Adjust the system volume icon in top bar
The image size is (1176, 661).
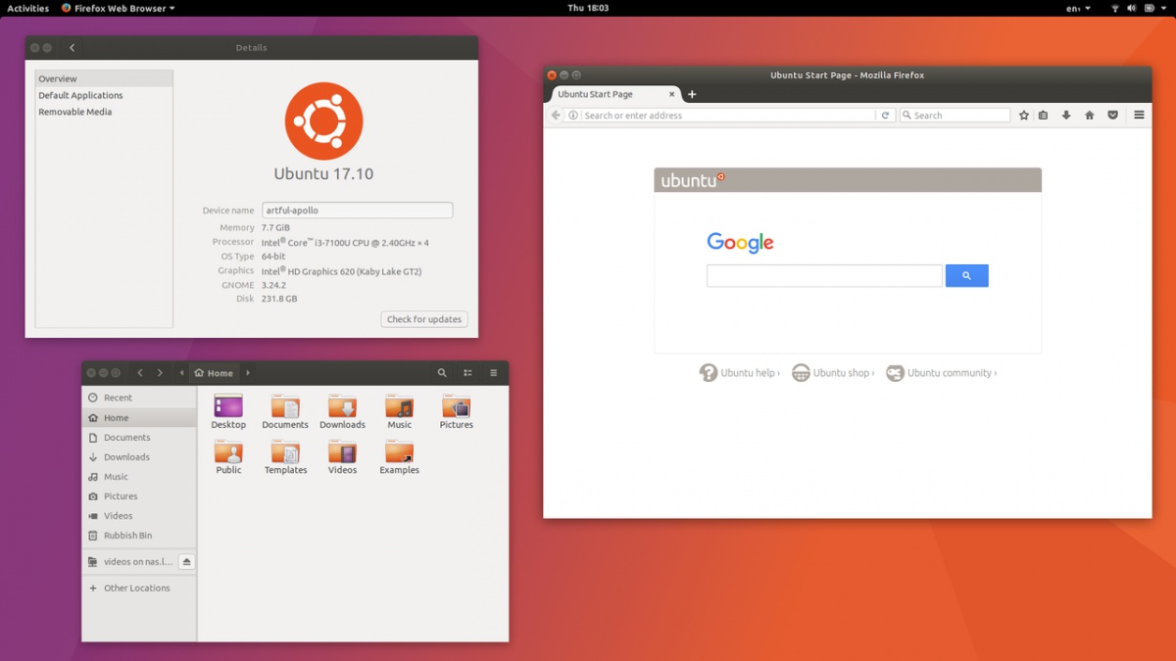click(1132, 8)
